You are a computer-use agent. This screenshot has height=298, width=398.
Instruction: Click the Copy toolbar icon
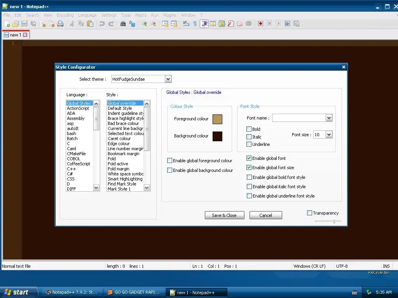click(x=81, y=24)
